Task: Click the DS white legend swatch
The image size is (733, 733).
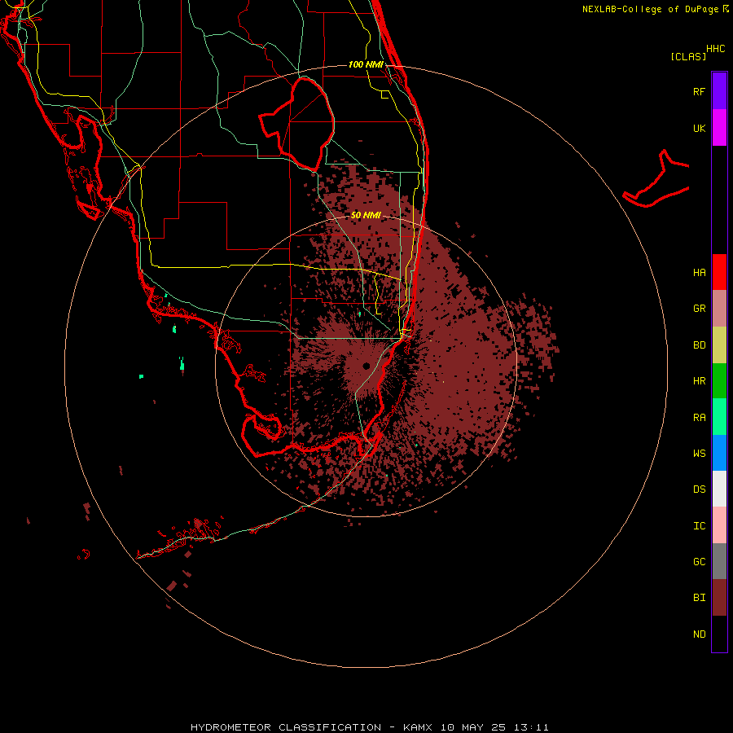Action: pos(719,489)
